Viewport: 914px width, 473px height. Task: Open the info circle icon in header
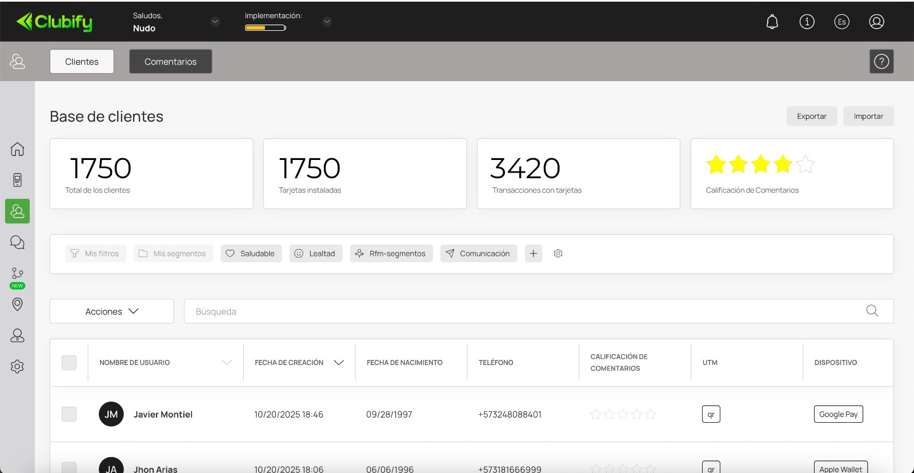(807, 22)
